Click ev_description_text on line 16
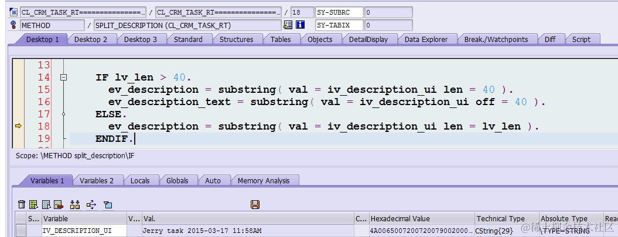618x237 pixels. pos(169,102)
